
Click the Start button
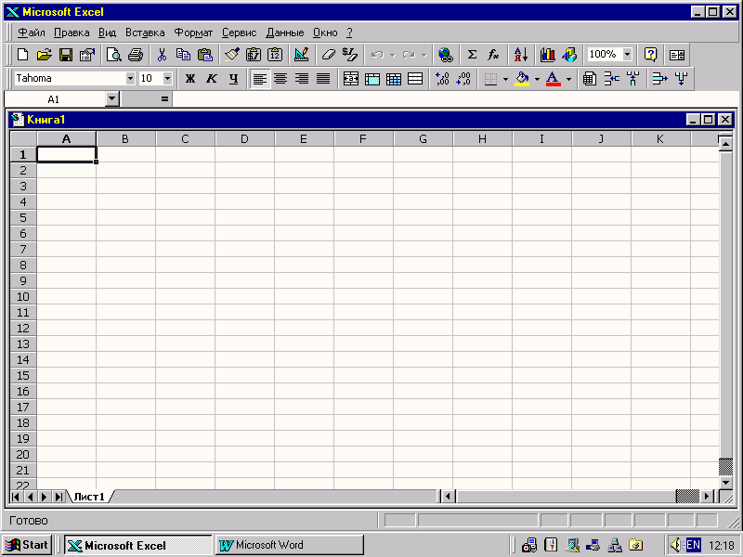(27, 545)
